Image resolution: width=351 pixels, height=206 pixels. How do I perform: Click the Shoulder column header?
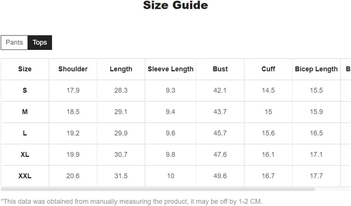pyautogui.click(x=73, y=69)
